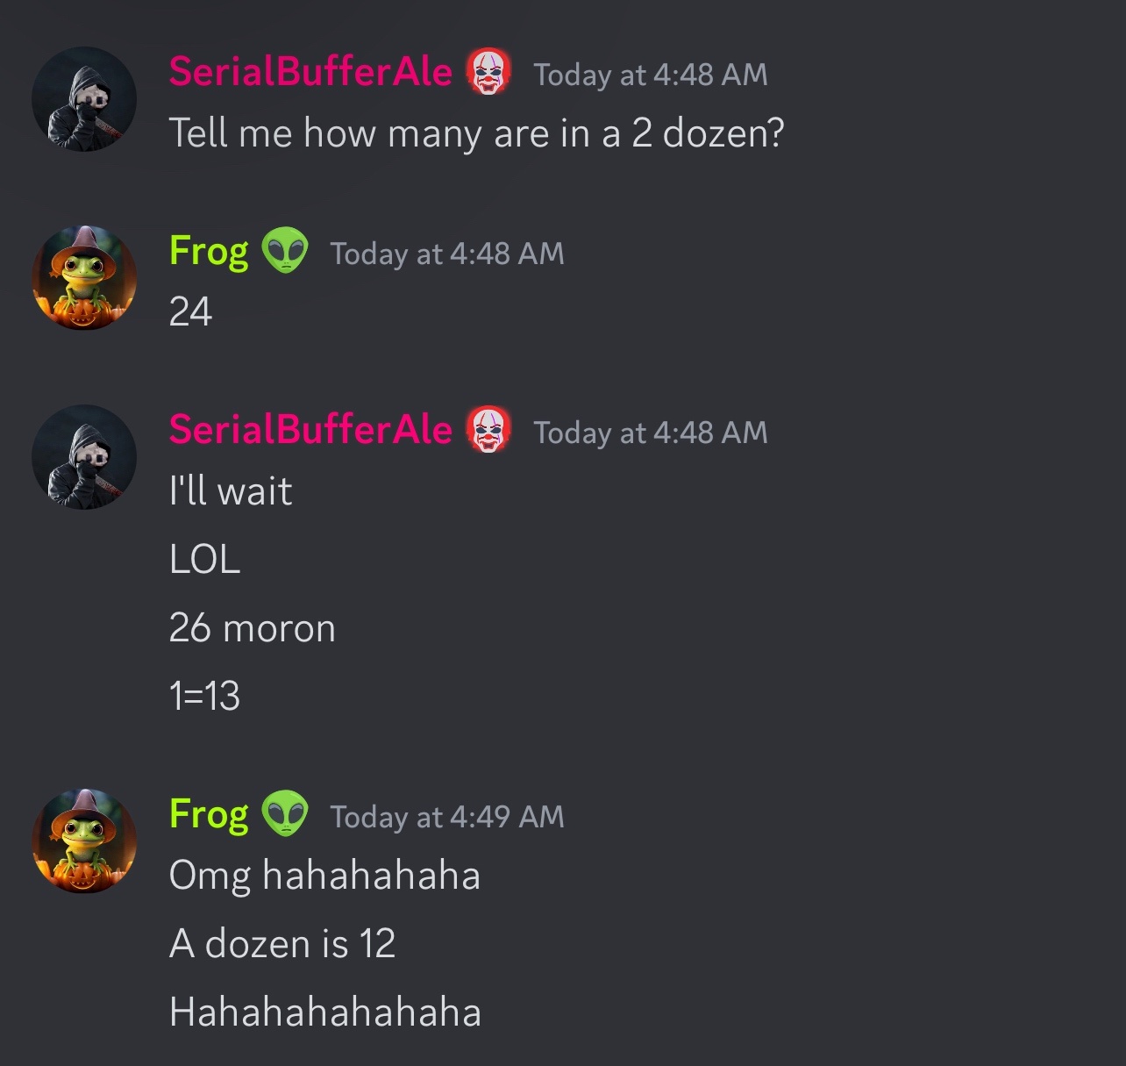Select the "A dozen is 12" message
The width and height of the screenshot is (1126, 1066).
point(282,944)
